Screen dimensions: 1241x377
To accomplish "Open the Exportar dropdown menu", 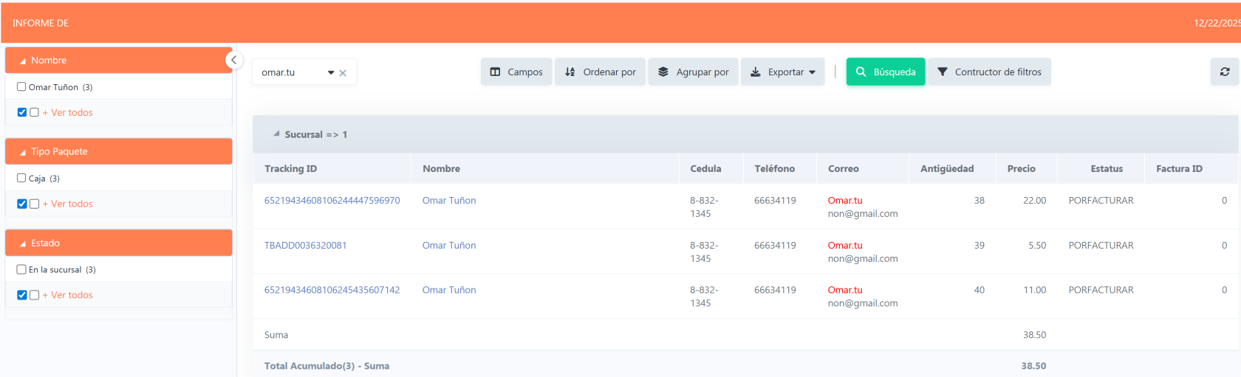I will pos(782,72).
